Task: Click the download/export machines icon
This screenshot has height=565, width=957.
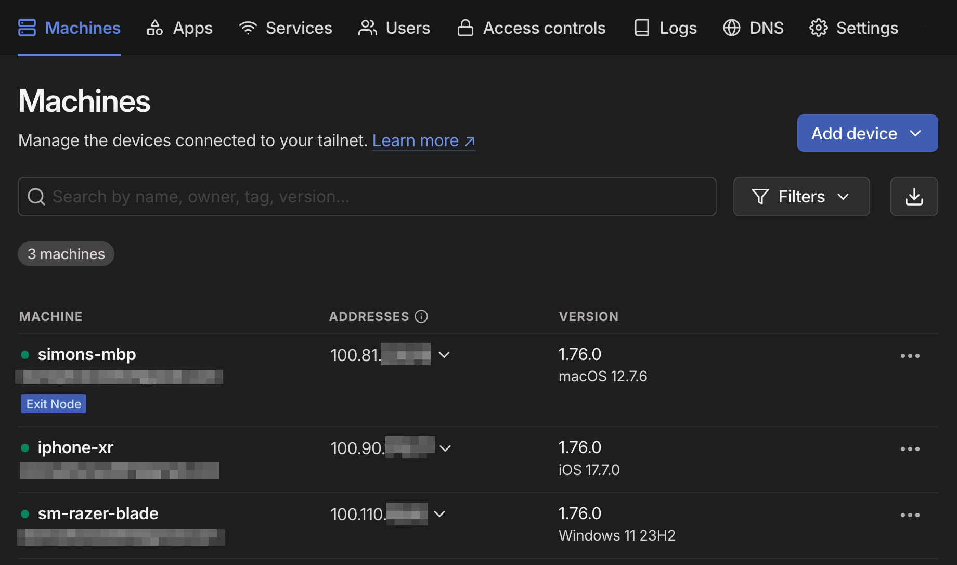Action: click(914, 197)
